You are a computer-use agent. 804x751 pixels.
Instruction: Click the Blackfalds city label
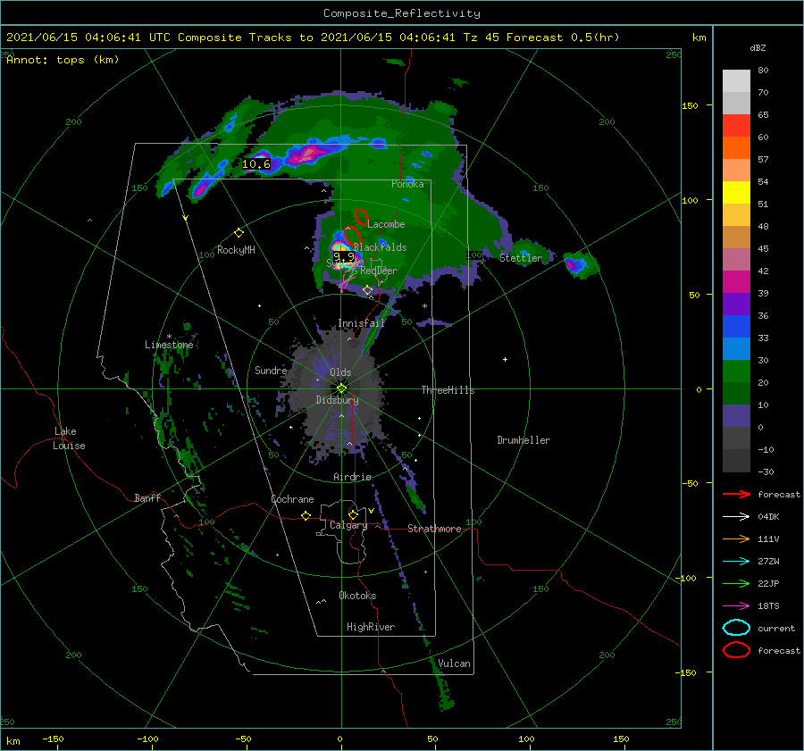380,247
